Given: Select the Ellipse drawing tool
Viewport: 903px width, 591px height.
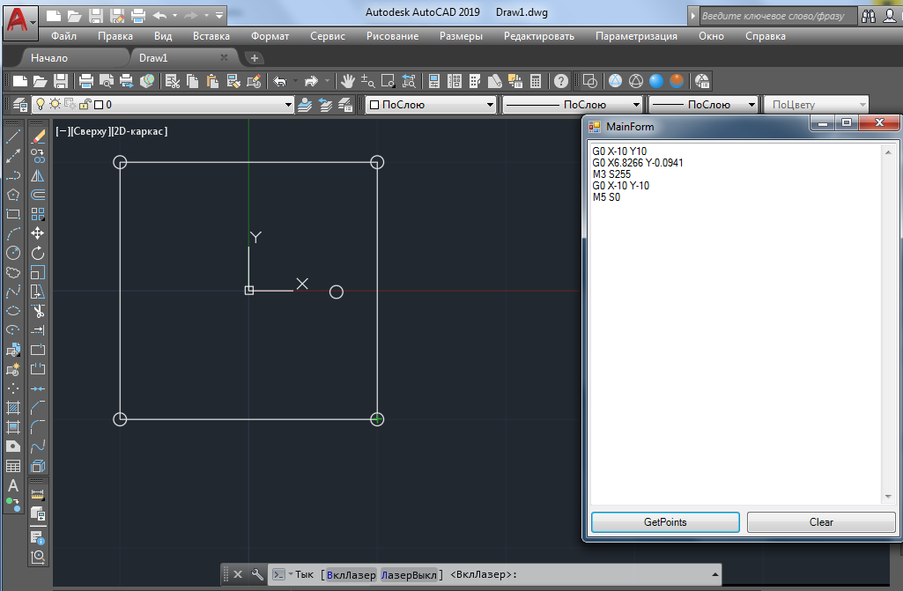Looking at the screenshot, I should click(x=12, y=311).
